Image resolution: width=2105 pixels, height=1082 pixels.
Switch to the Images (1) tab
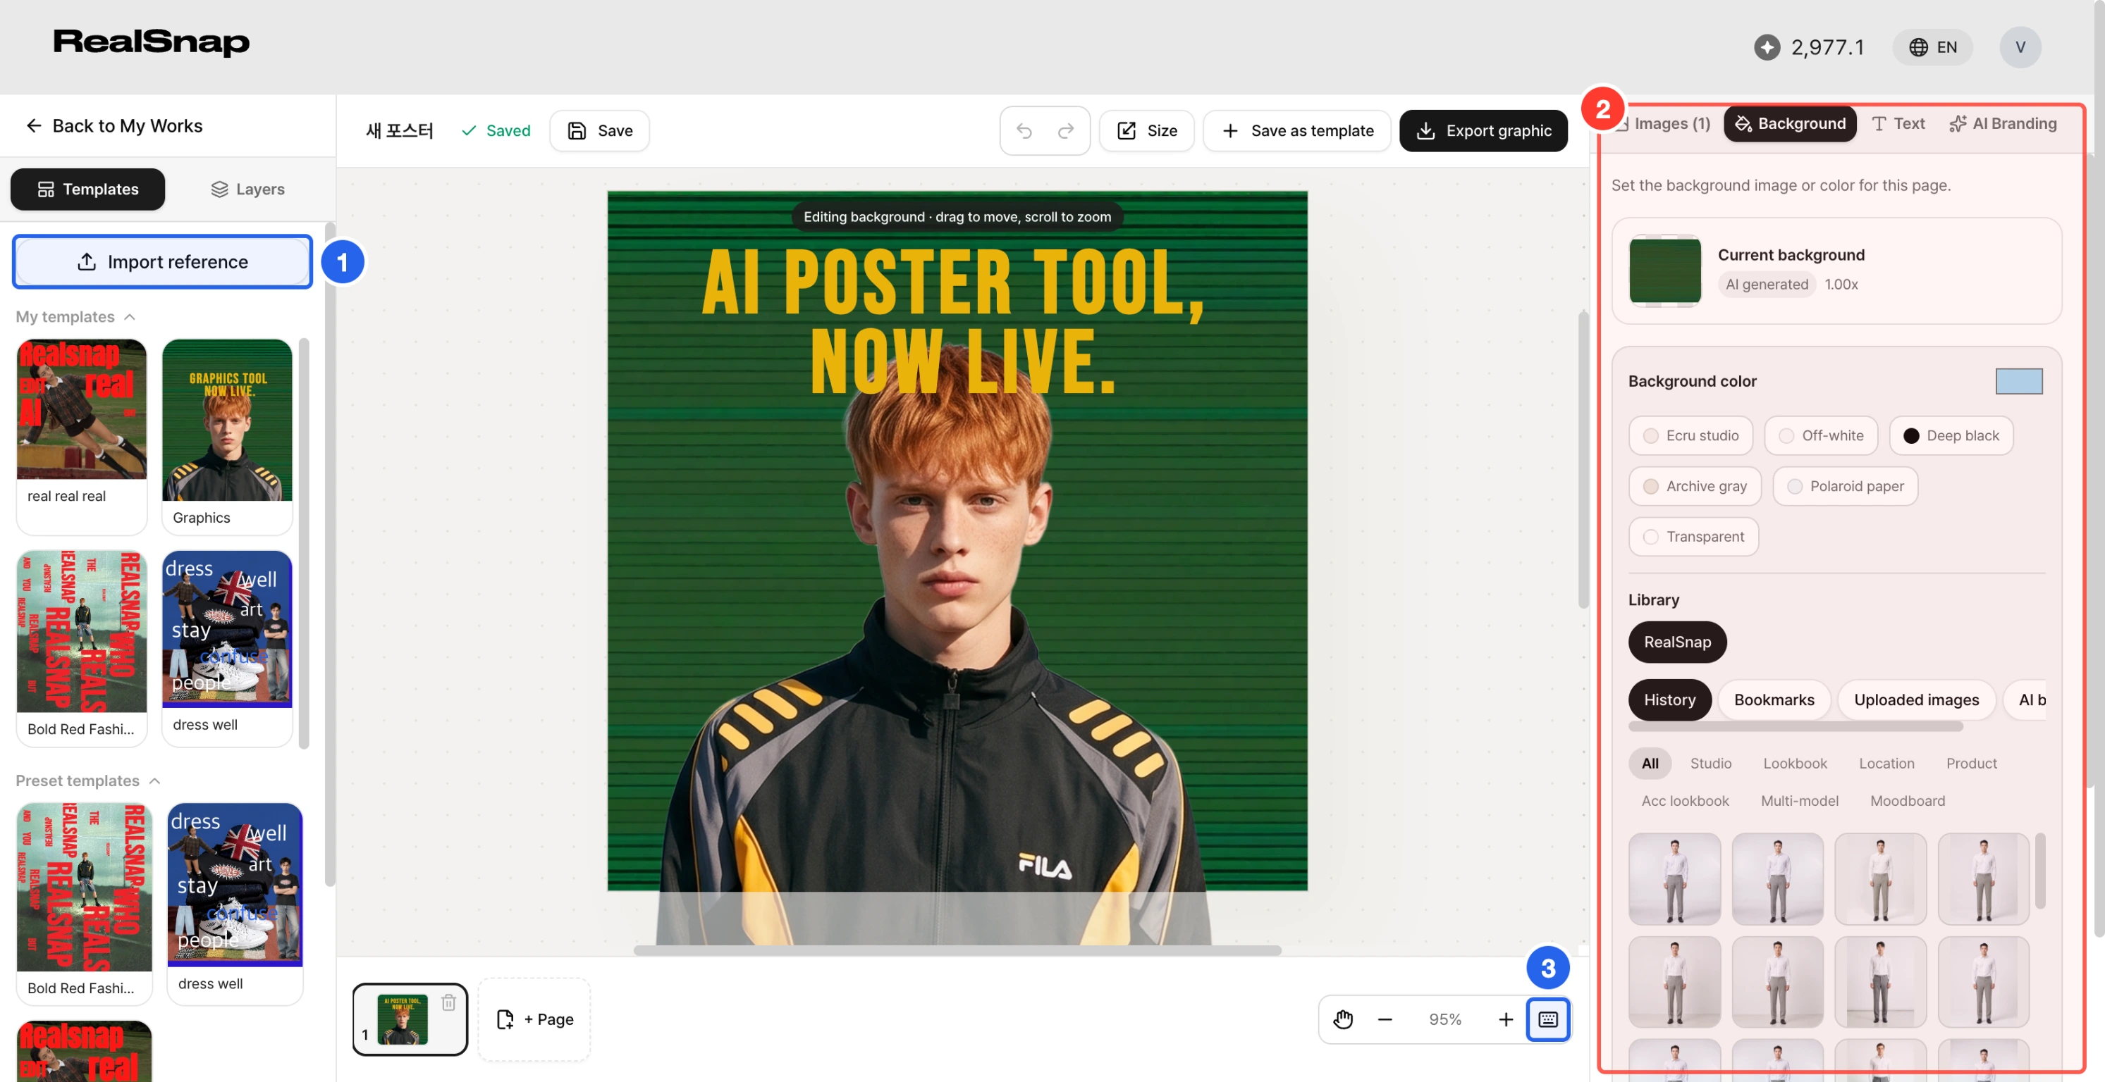pyautogui.click(x=1664, y=123)
